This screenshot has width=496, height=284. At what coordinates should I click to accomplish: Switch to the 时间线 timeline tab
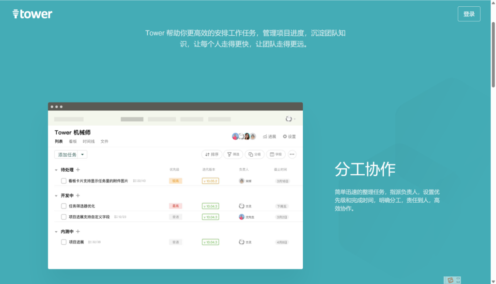click(x=89, y=142)
